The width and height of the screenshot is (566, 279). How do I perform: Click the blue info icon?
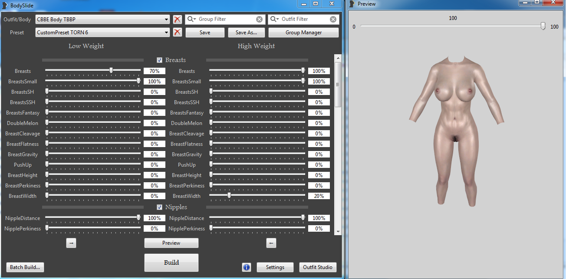pos(247,267)
